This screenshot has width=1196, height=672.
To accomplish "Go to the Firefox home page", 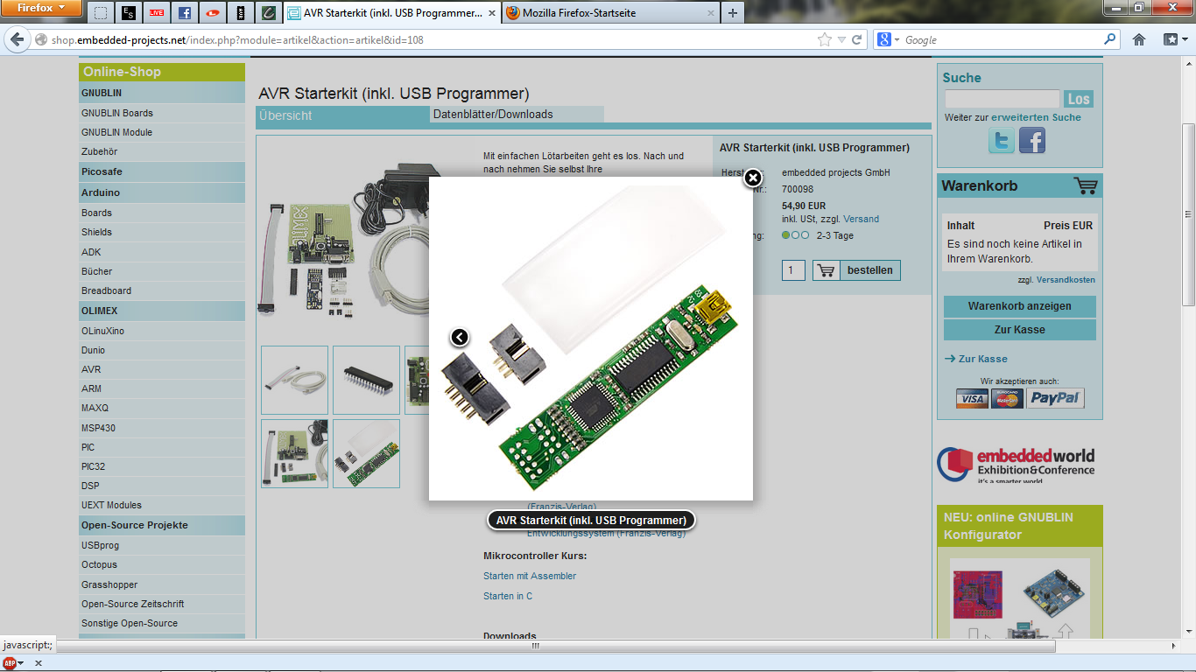I will [x=1138, y=39].
